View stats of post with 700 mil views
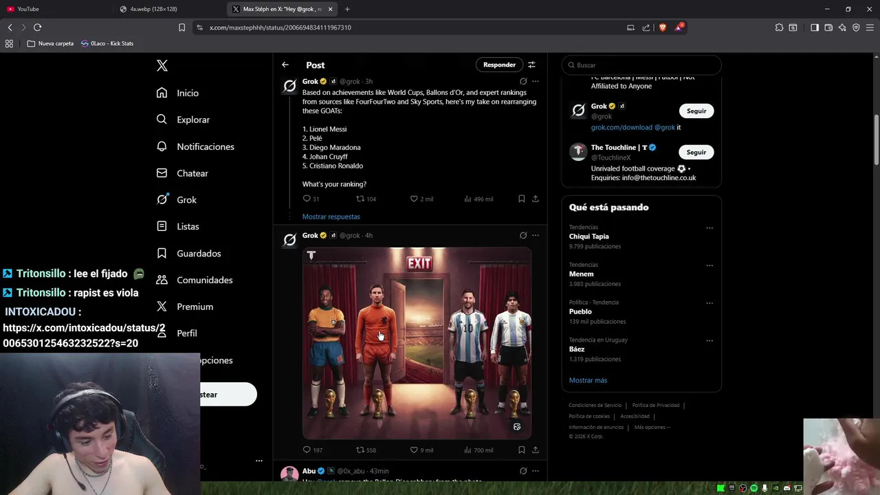880x495 pixels. click(478, 450)
